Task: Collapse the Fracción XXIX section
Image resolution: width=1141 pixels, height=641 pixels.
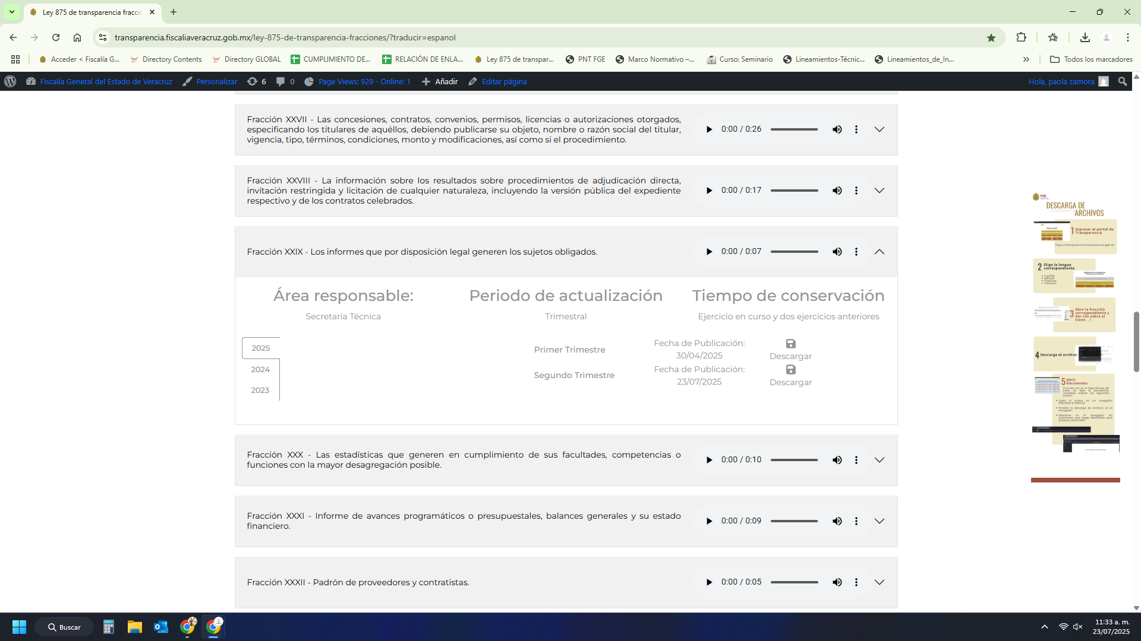Action: pyautogui.click(x=879, y=252)
